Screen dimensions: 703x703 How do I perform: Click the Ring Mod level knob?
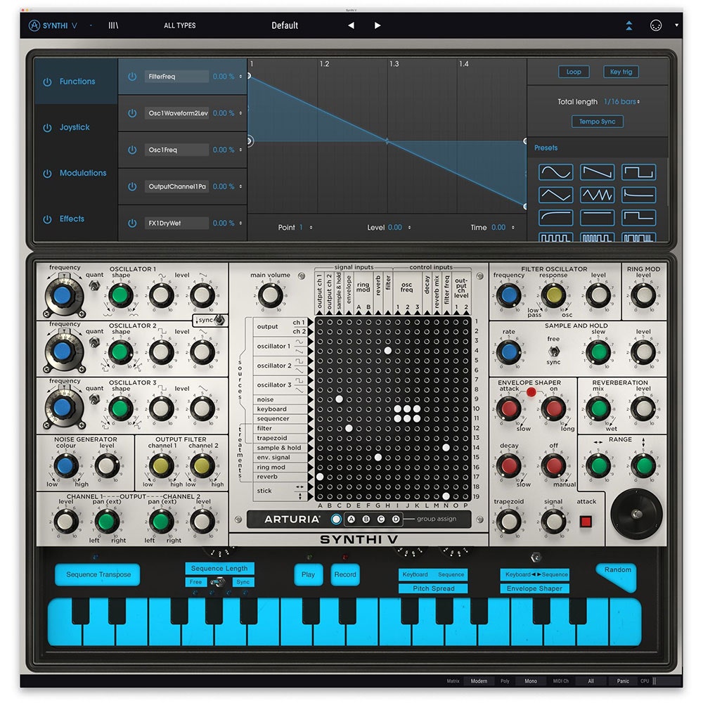pos(643,295)
